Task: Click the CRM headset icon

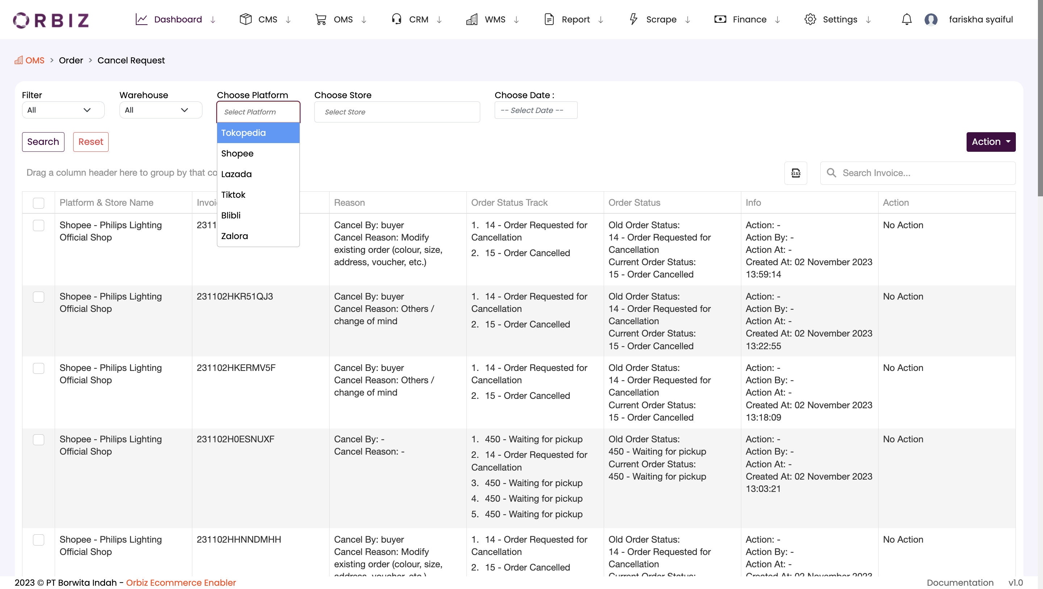Action: point(397,19)
